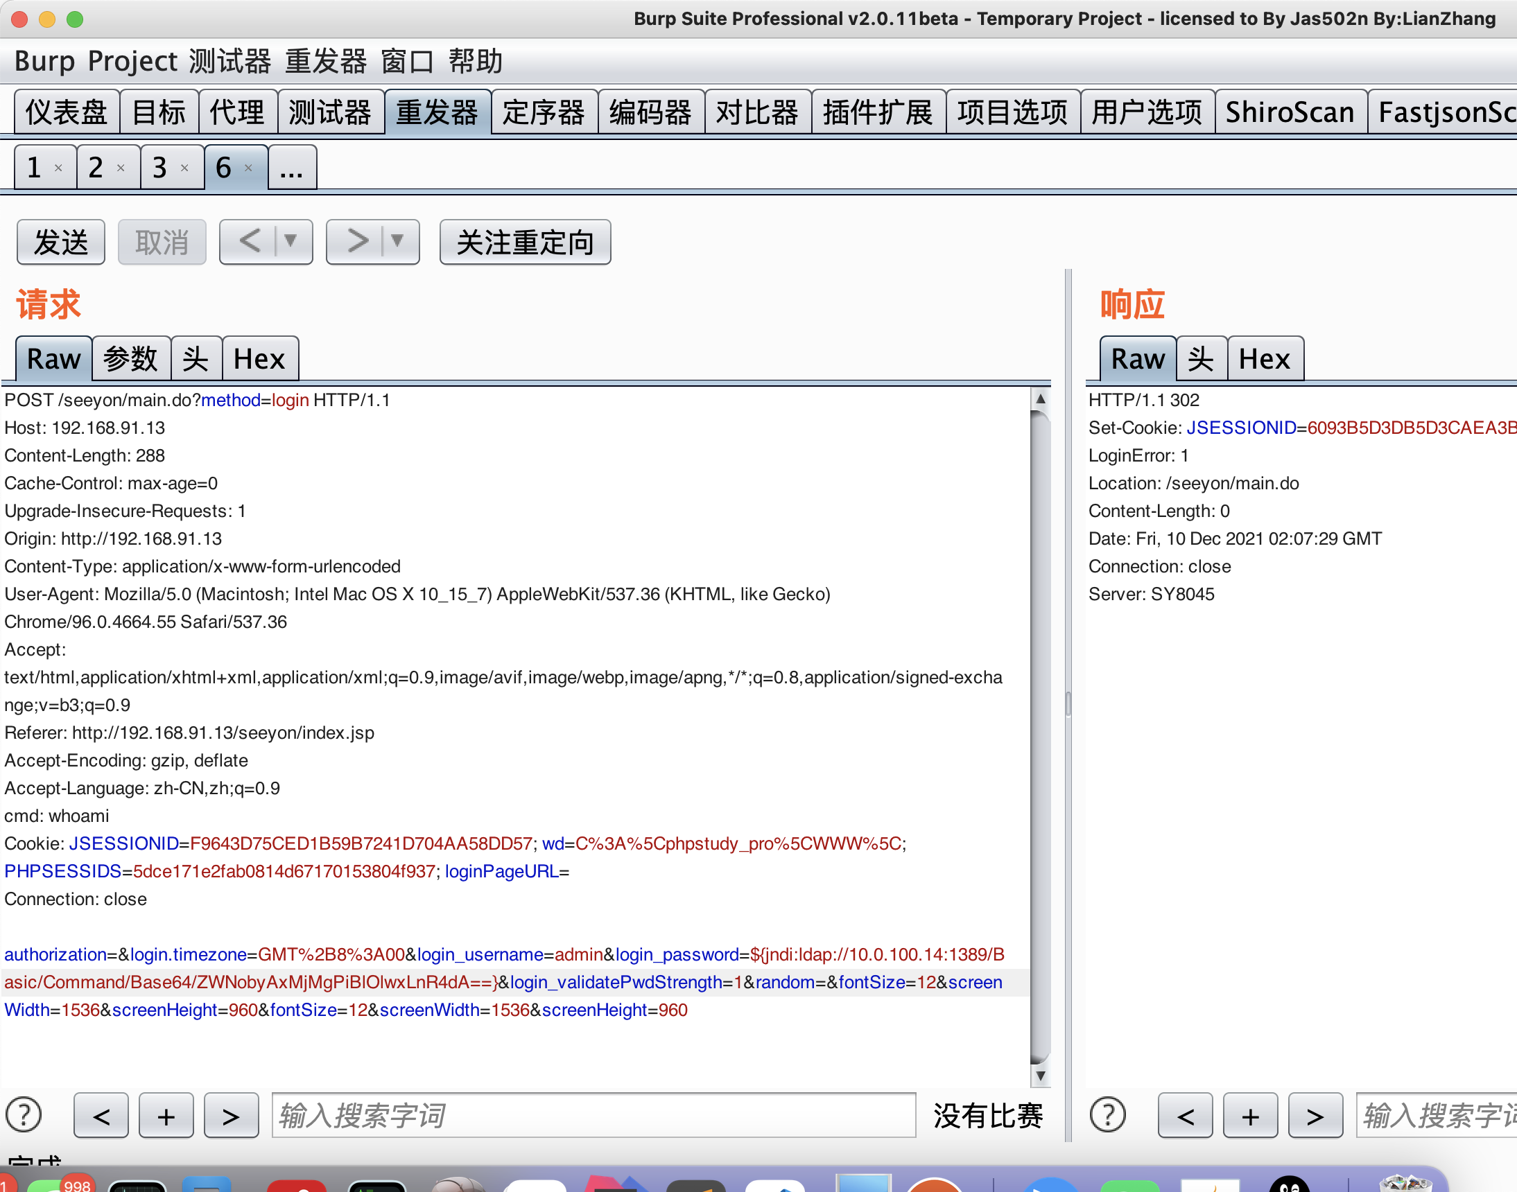Open the 代理 proxy tab
Viewport: 1517px width, 1192px height.
(238, 112)
